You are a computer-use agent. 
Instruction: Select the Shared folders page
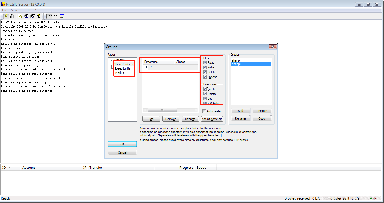124,64
